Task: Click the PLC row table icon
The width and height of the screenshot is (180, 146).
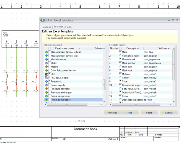Action: tap(47, 74)
